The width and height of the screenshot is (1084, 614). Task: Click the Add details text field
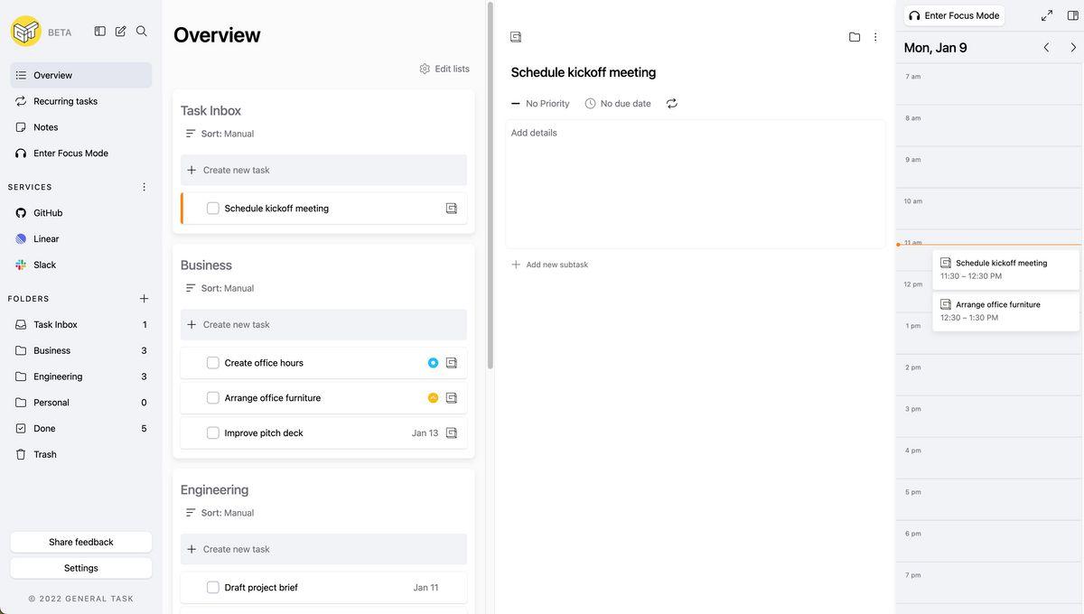pyautogui.click(x=695, y=181)
